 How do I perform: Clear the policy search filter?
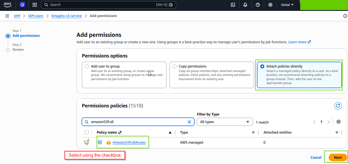[x=189, y=122]
